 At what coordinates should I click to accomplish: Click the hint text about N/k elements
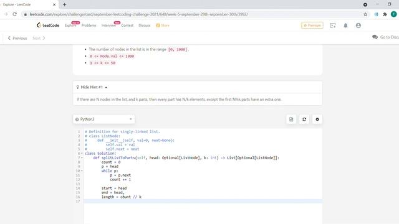point(179,100)
